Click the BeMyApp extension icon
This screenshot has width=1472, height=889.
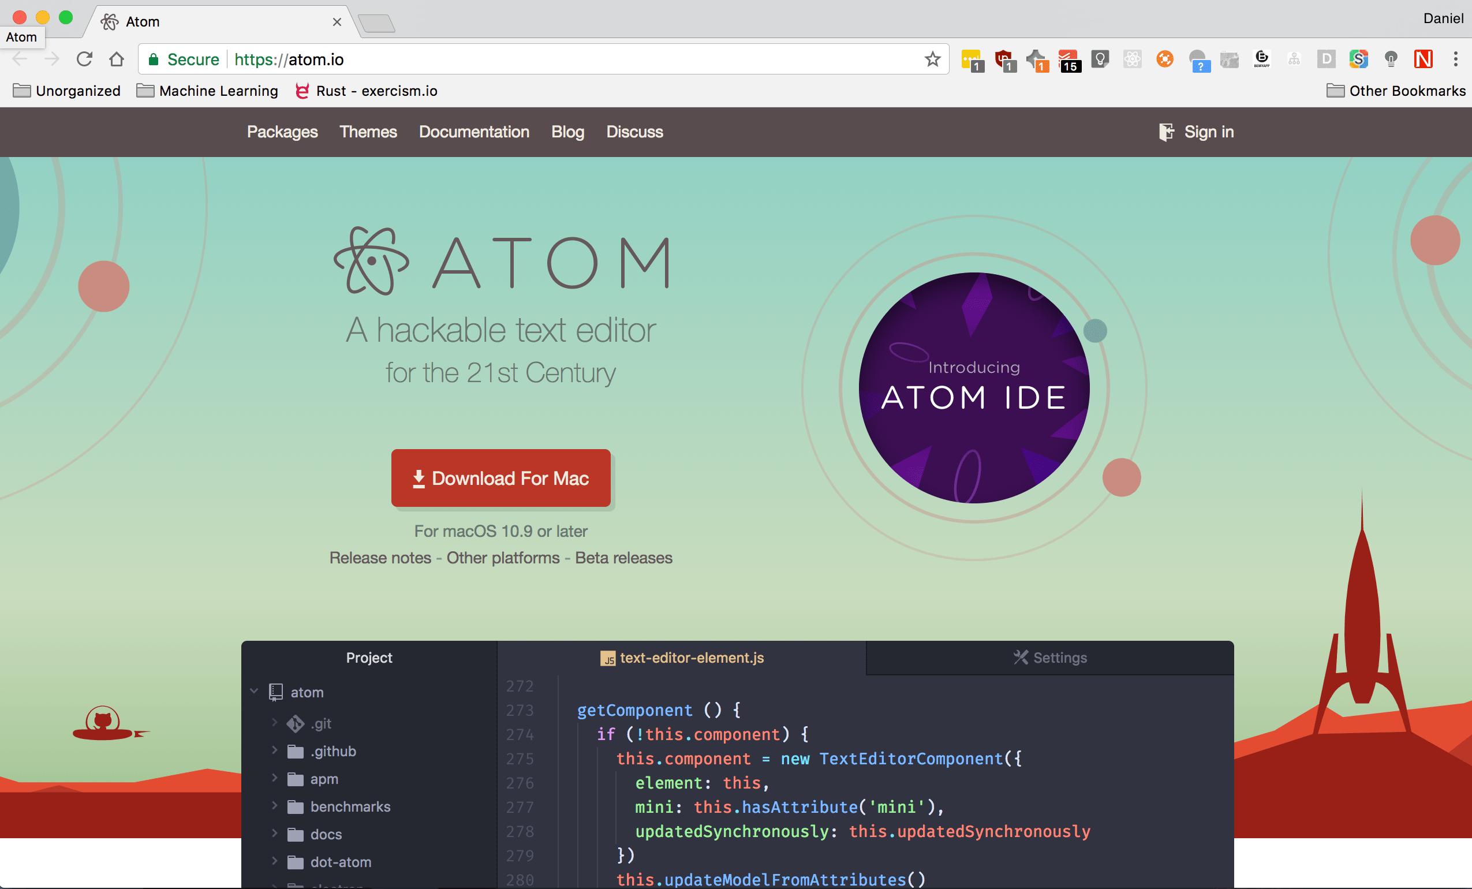click(1261, 59)
